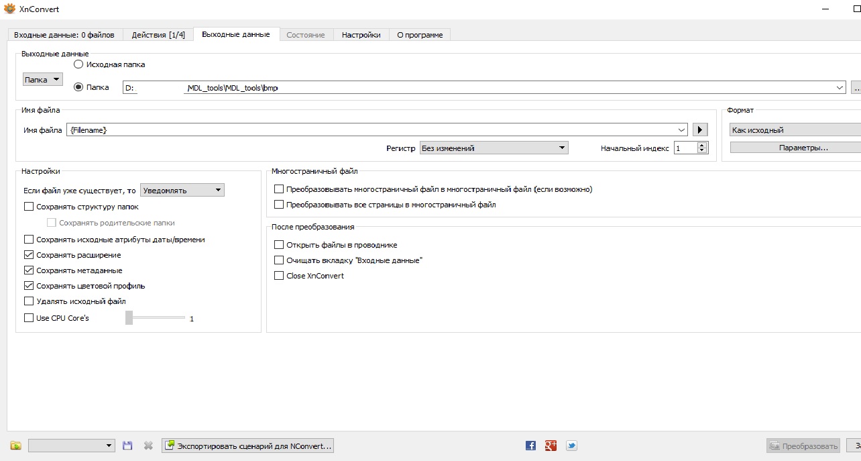The image size is (861, 461).
Task: Open the Регистр dropdown
Action: point(494,148)
